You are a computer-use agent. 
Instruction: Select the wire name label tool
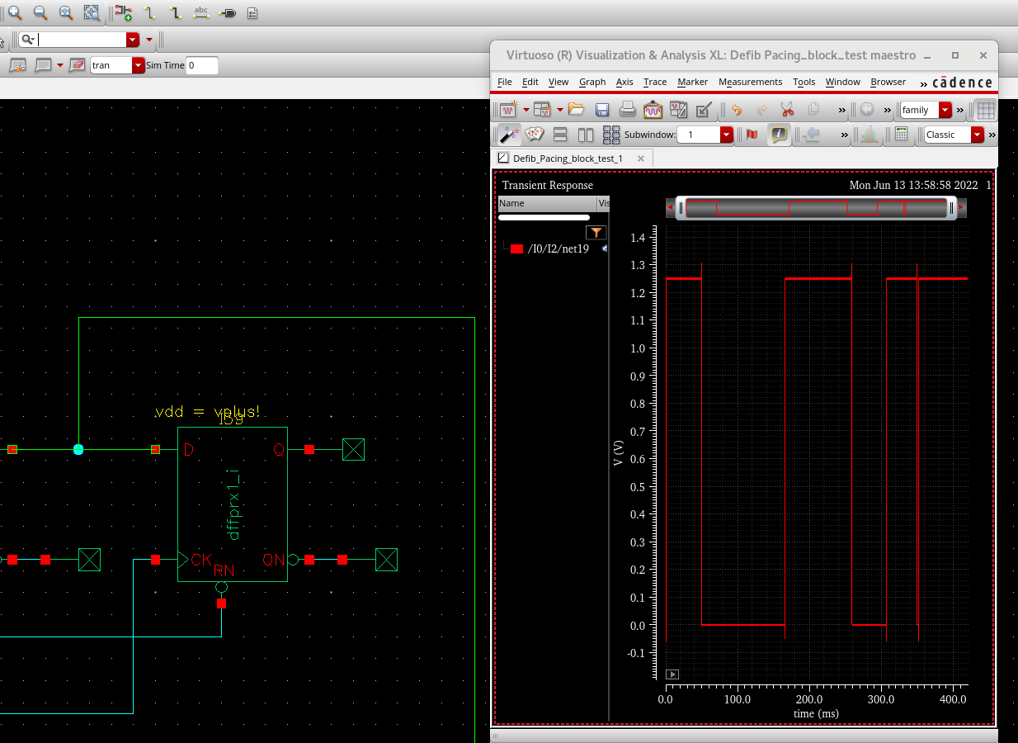201,12
